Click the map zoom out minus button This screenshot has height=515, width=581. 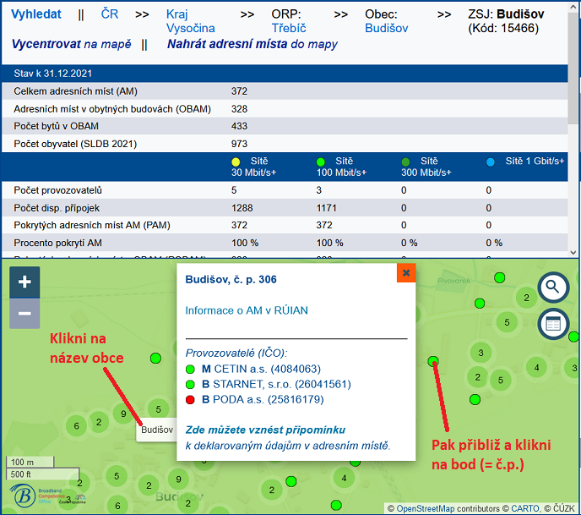coord(24,314)
